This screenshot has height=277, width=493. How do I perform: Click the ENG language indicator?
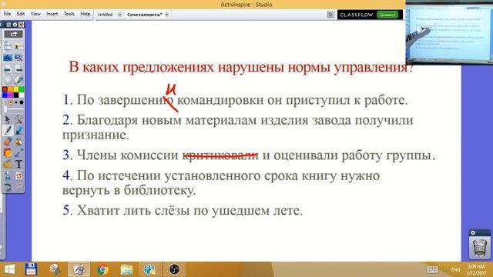point(455,269)
